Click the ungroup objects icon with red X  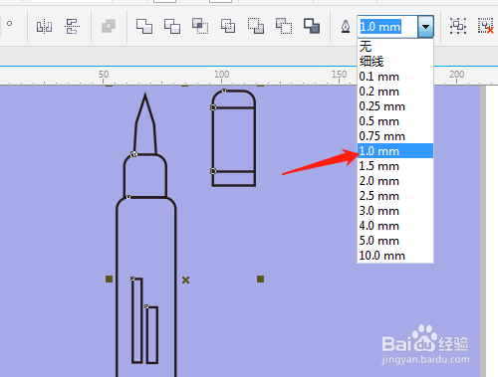(486, 26)
